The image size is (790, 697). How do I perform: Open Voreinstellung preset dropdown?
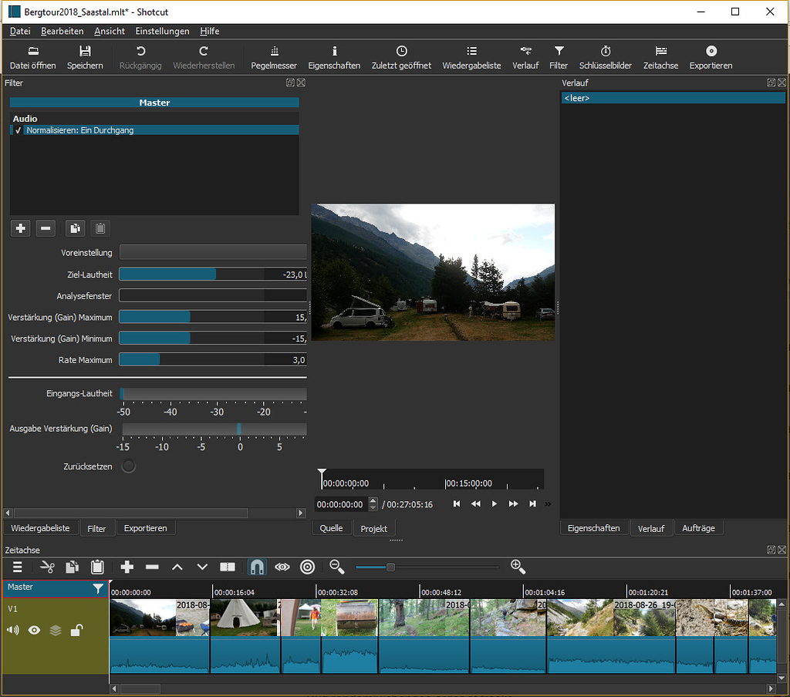[x=213, y=252]
